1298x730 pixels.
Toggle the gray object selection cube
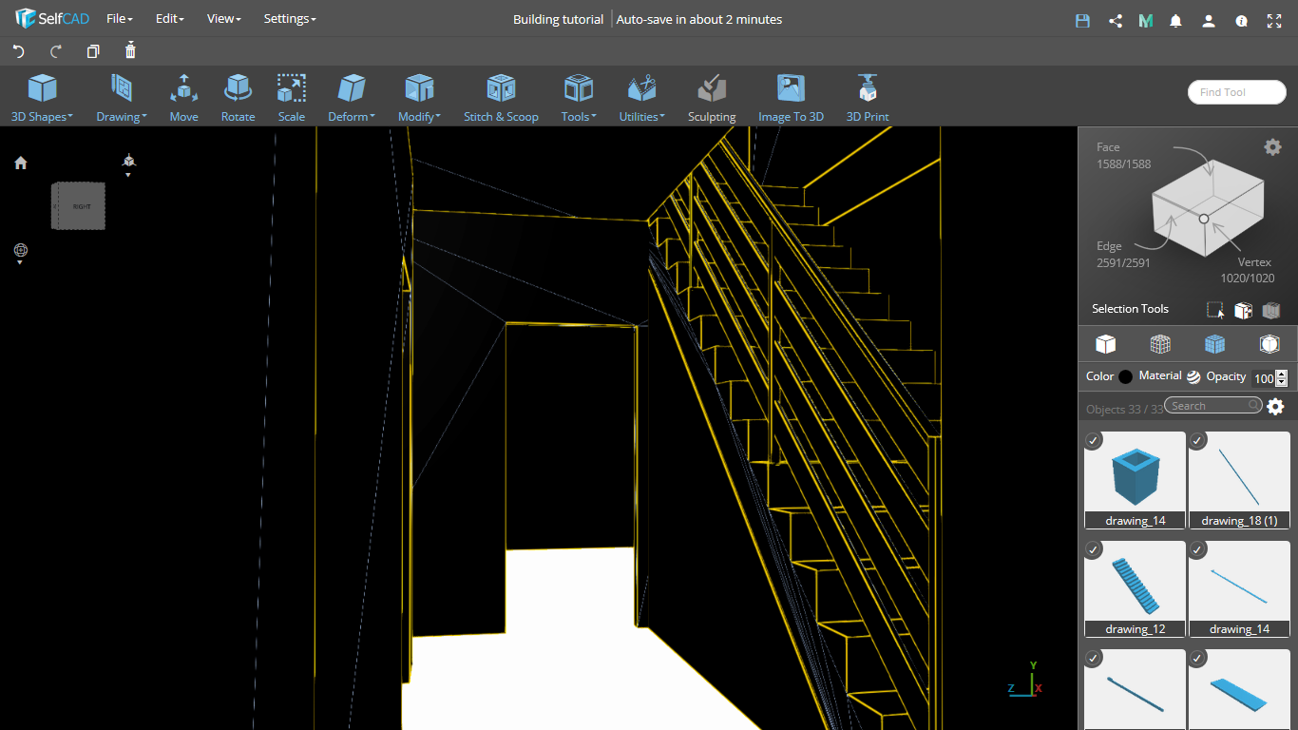click(1271, 310)
